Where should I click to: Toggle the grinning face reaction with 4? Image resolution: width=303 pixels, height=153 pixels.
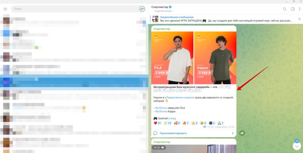[203, 123]
